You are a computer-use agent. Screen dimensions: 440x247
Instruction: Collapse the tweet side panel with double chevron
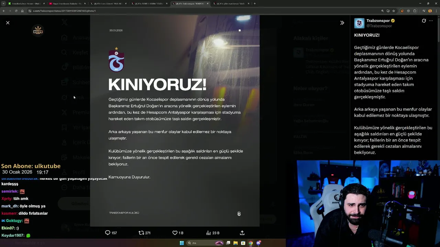coord(342,23)
